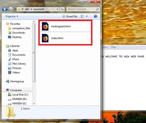This screenshot has width=146, height=123.
Task: Close the Explorer window
Action: (95, 2)
